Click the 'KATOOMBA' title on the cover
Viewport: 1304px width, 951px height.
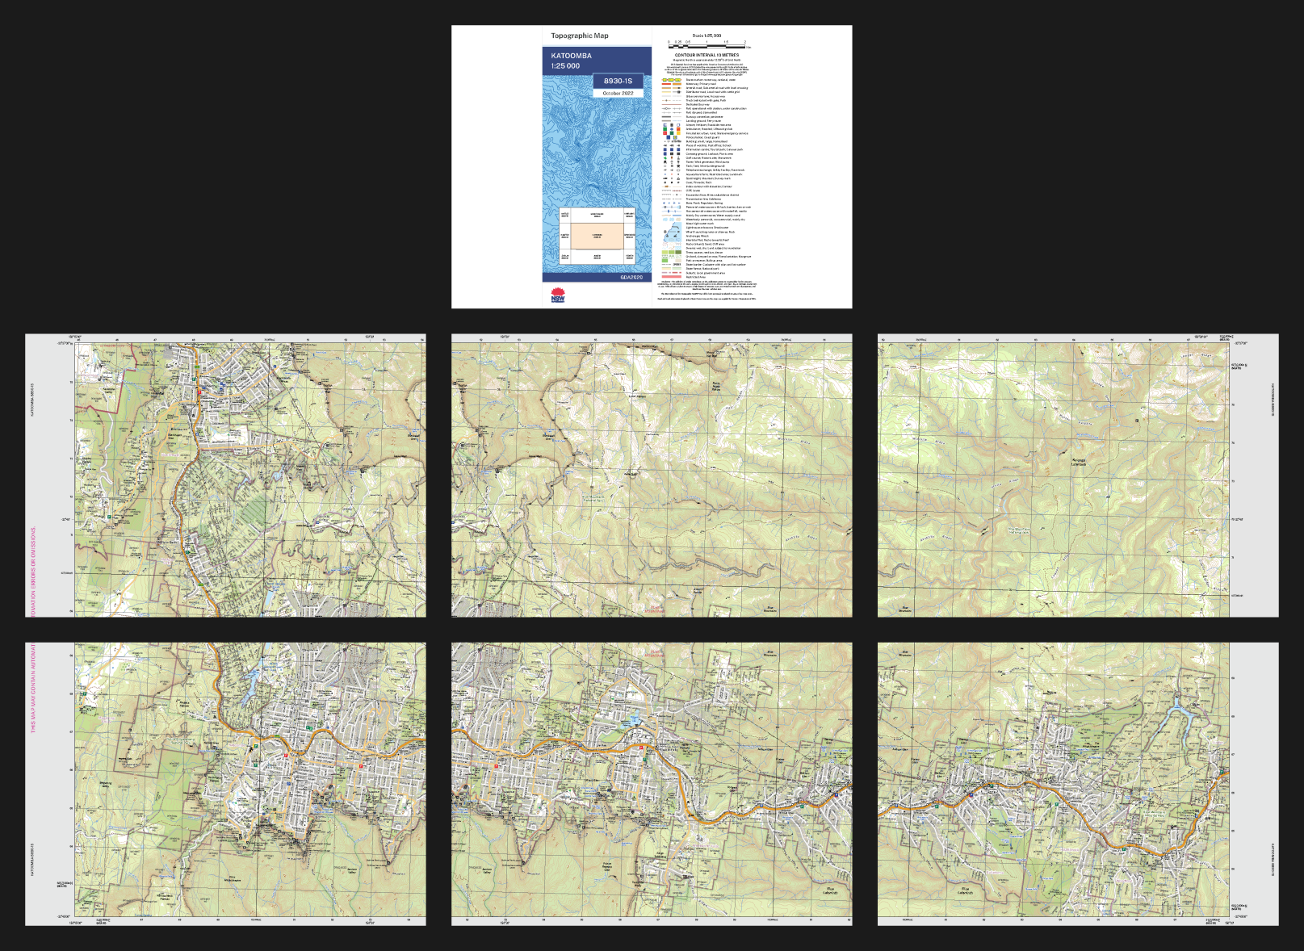coord(571,56)
